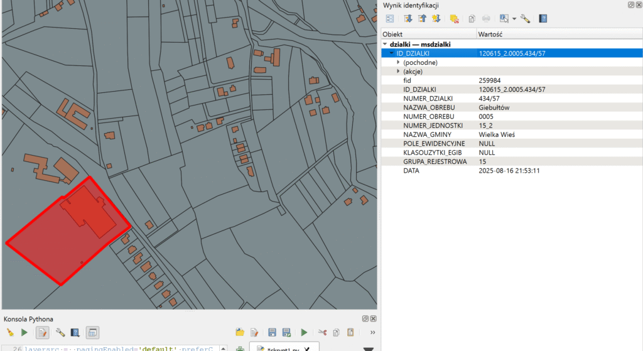The height and width of the screenshot is (351, 643).
Task: Open the feature form view icon
Action: click(x=390, y=19)
